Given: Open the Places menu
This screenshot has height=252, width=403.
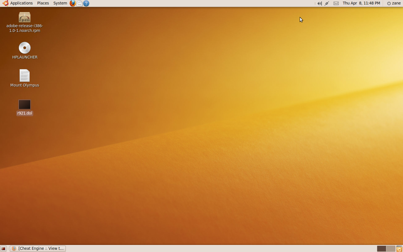Looking at the screenshot, I should [43, 3].
